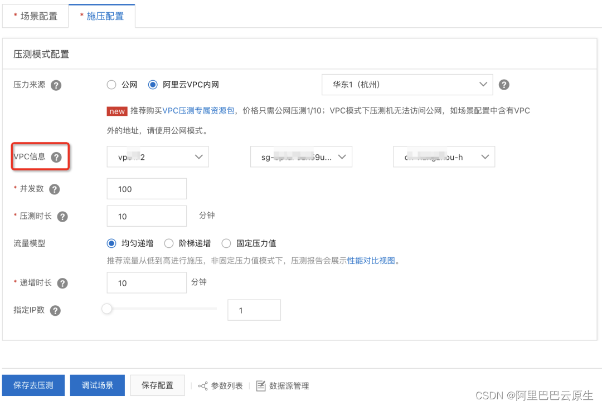Switch to the 场景配置 tab
The image size is (602, 406).
[35, 16]
